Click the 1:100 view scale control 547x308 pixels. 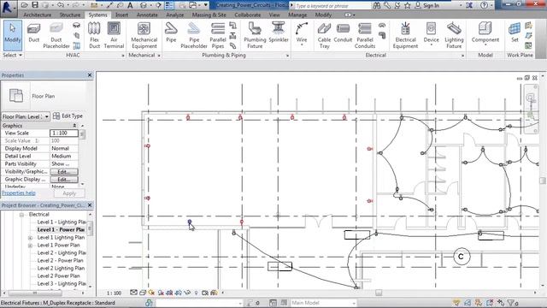tap(114, 293)
